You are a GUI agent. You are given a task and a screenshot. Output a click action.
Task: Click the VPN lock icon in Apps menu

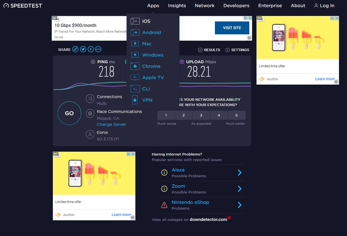(x=135, y=100)
